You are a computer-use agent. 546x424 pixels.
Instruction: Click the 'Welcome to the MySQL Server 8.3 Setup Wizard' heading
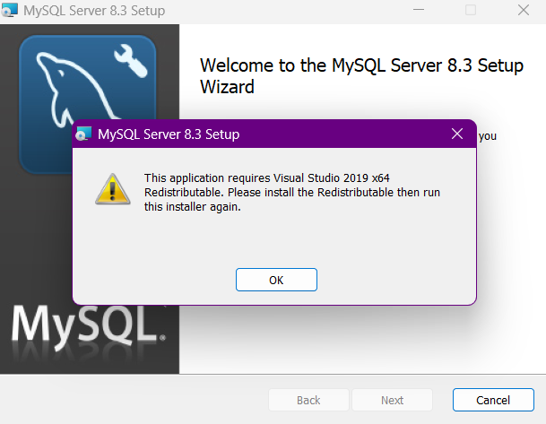(361, 76)
